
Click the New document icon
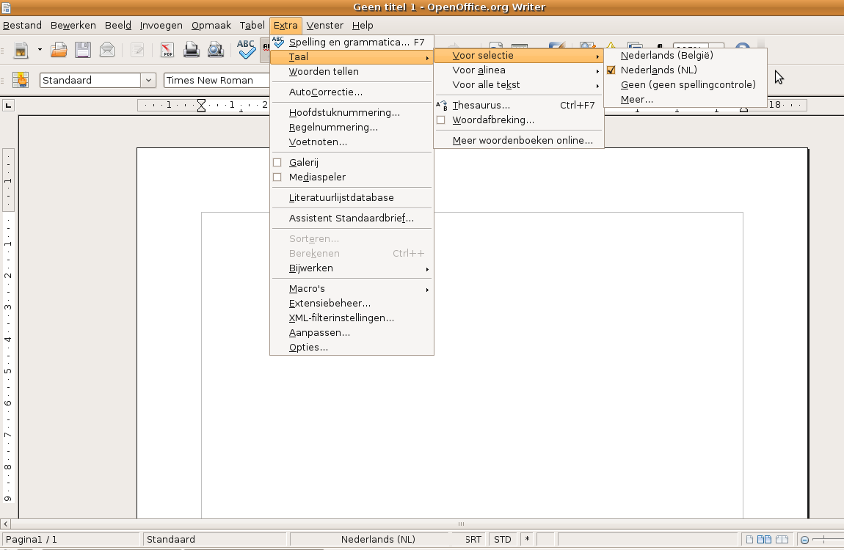(x=21, y=50)
